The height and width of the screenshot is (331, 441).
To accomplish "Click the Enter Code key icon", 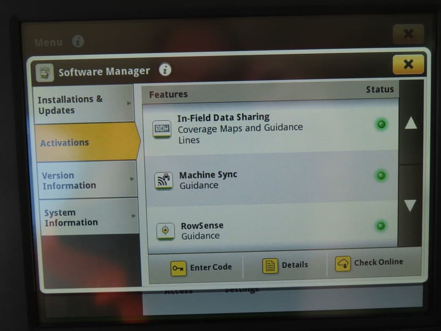I will [x=178, y=268].
